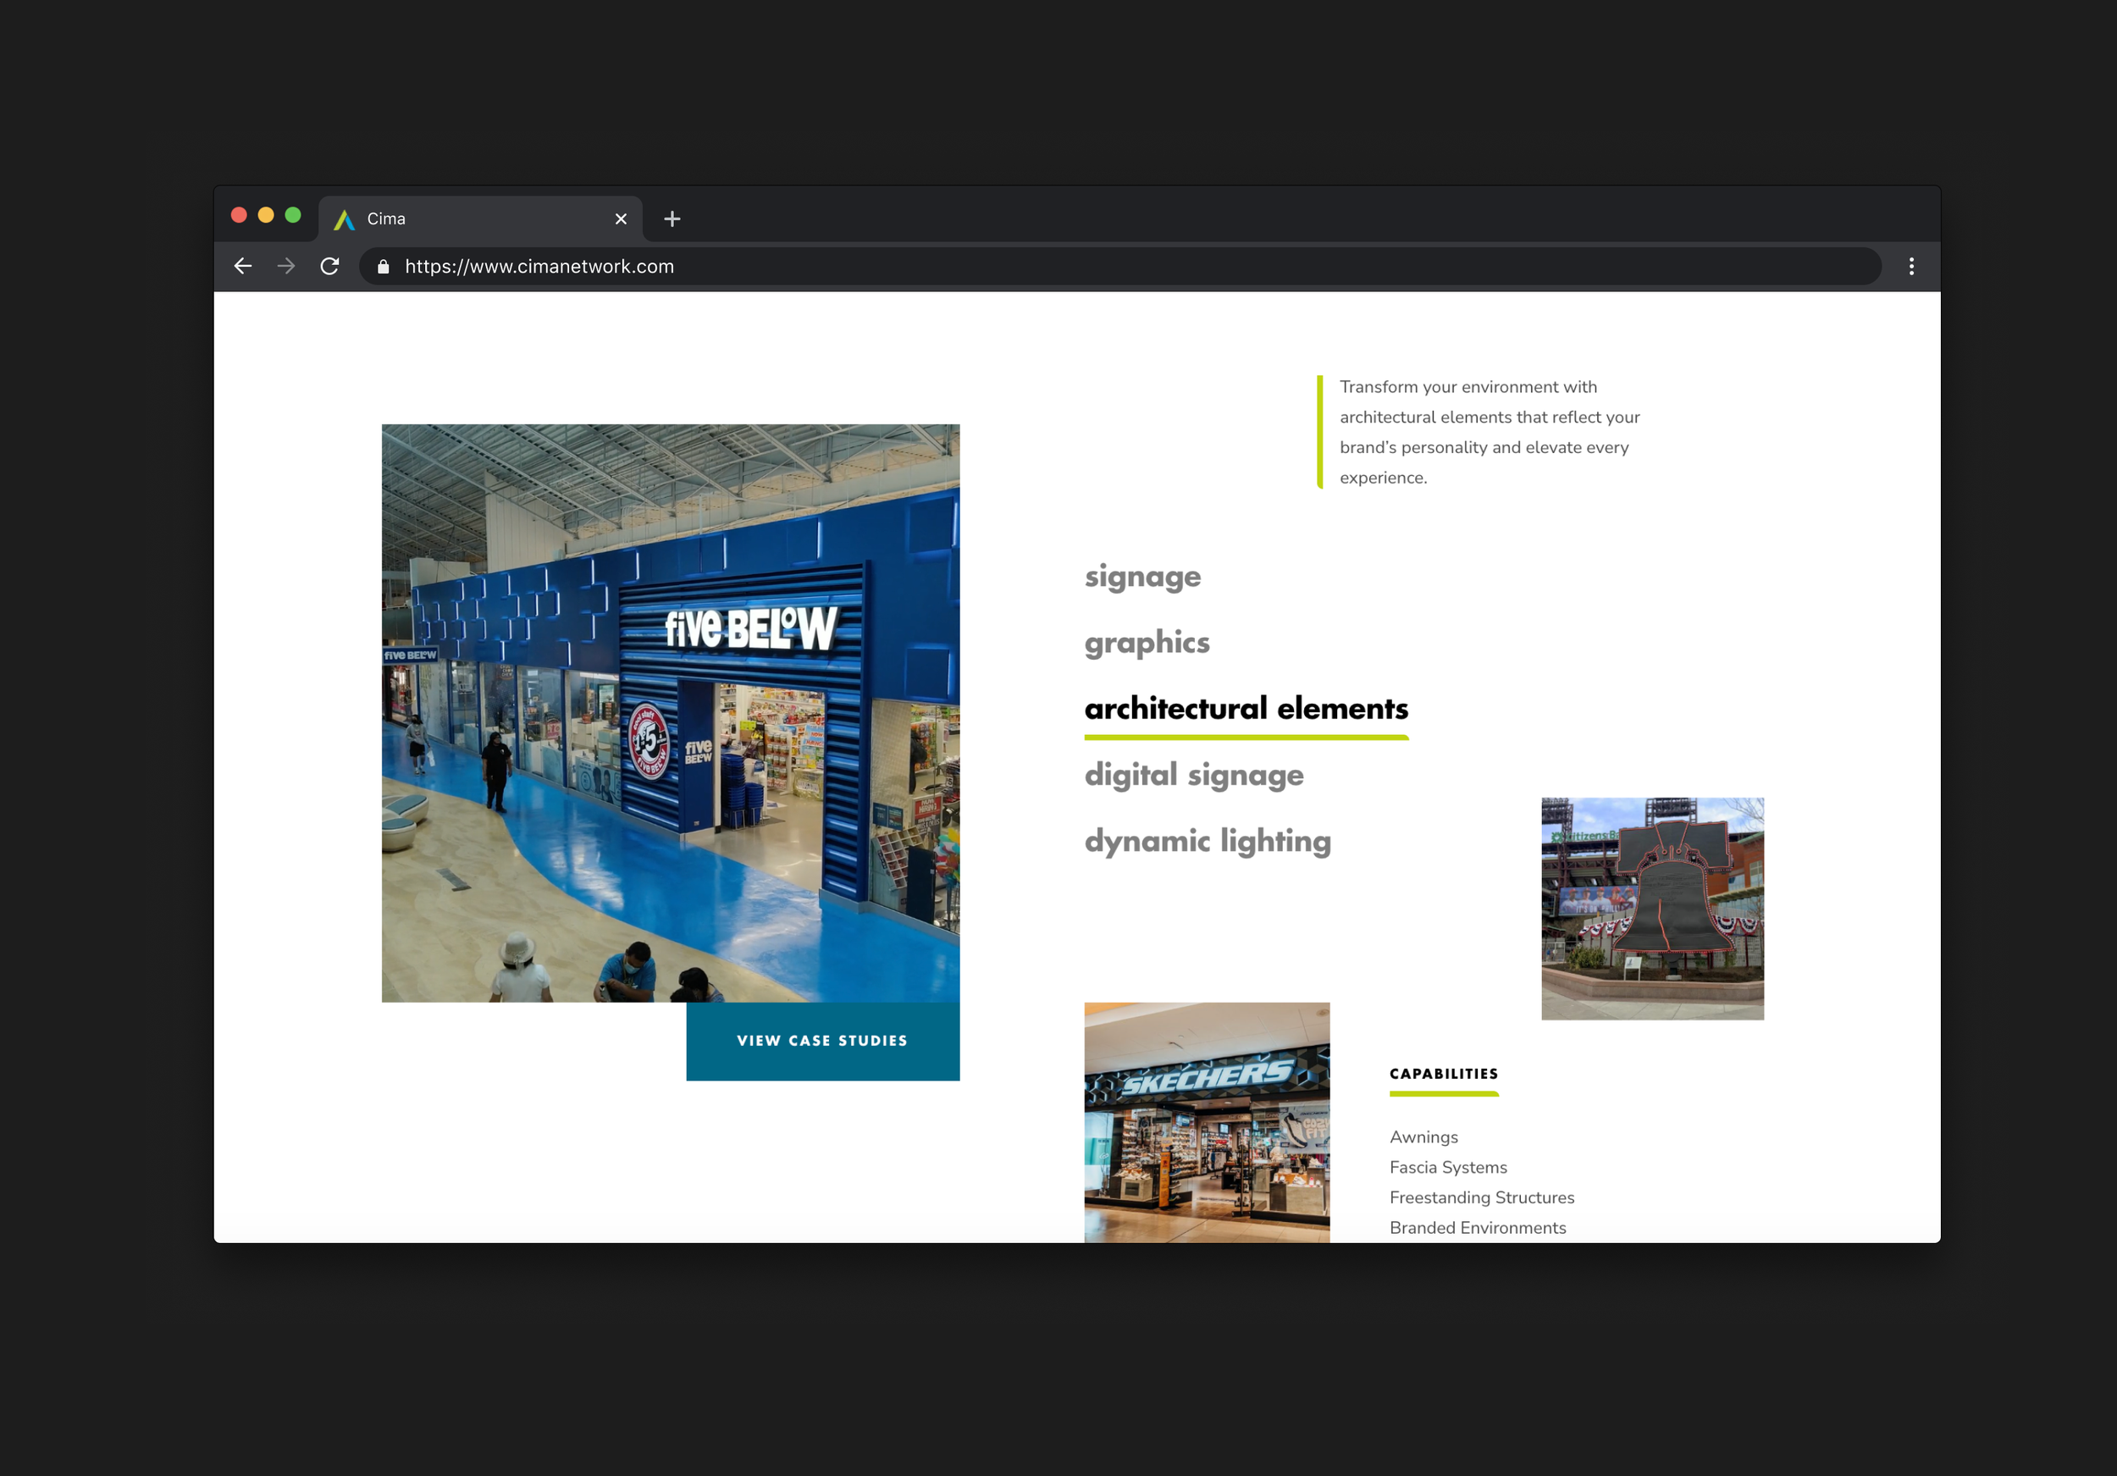Viewport: 2117px width, 1476px height.
Task: Switch to dynamic lighting category
Action: [x=1208, y=842]
